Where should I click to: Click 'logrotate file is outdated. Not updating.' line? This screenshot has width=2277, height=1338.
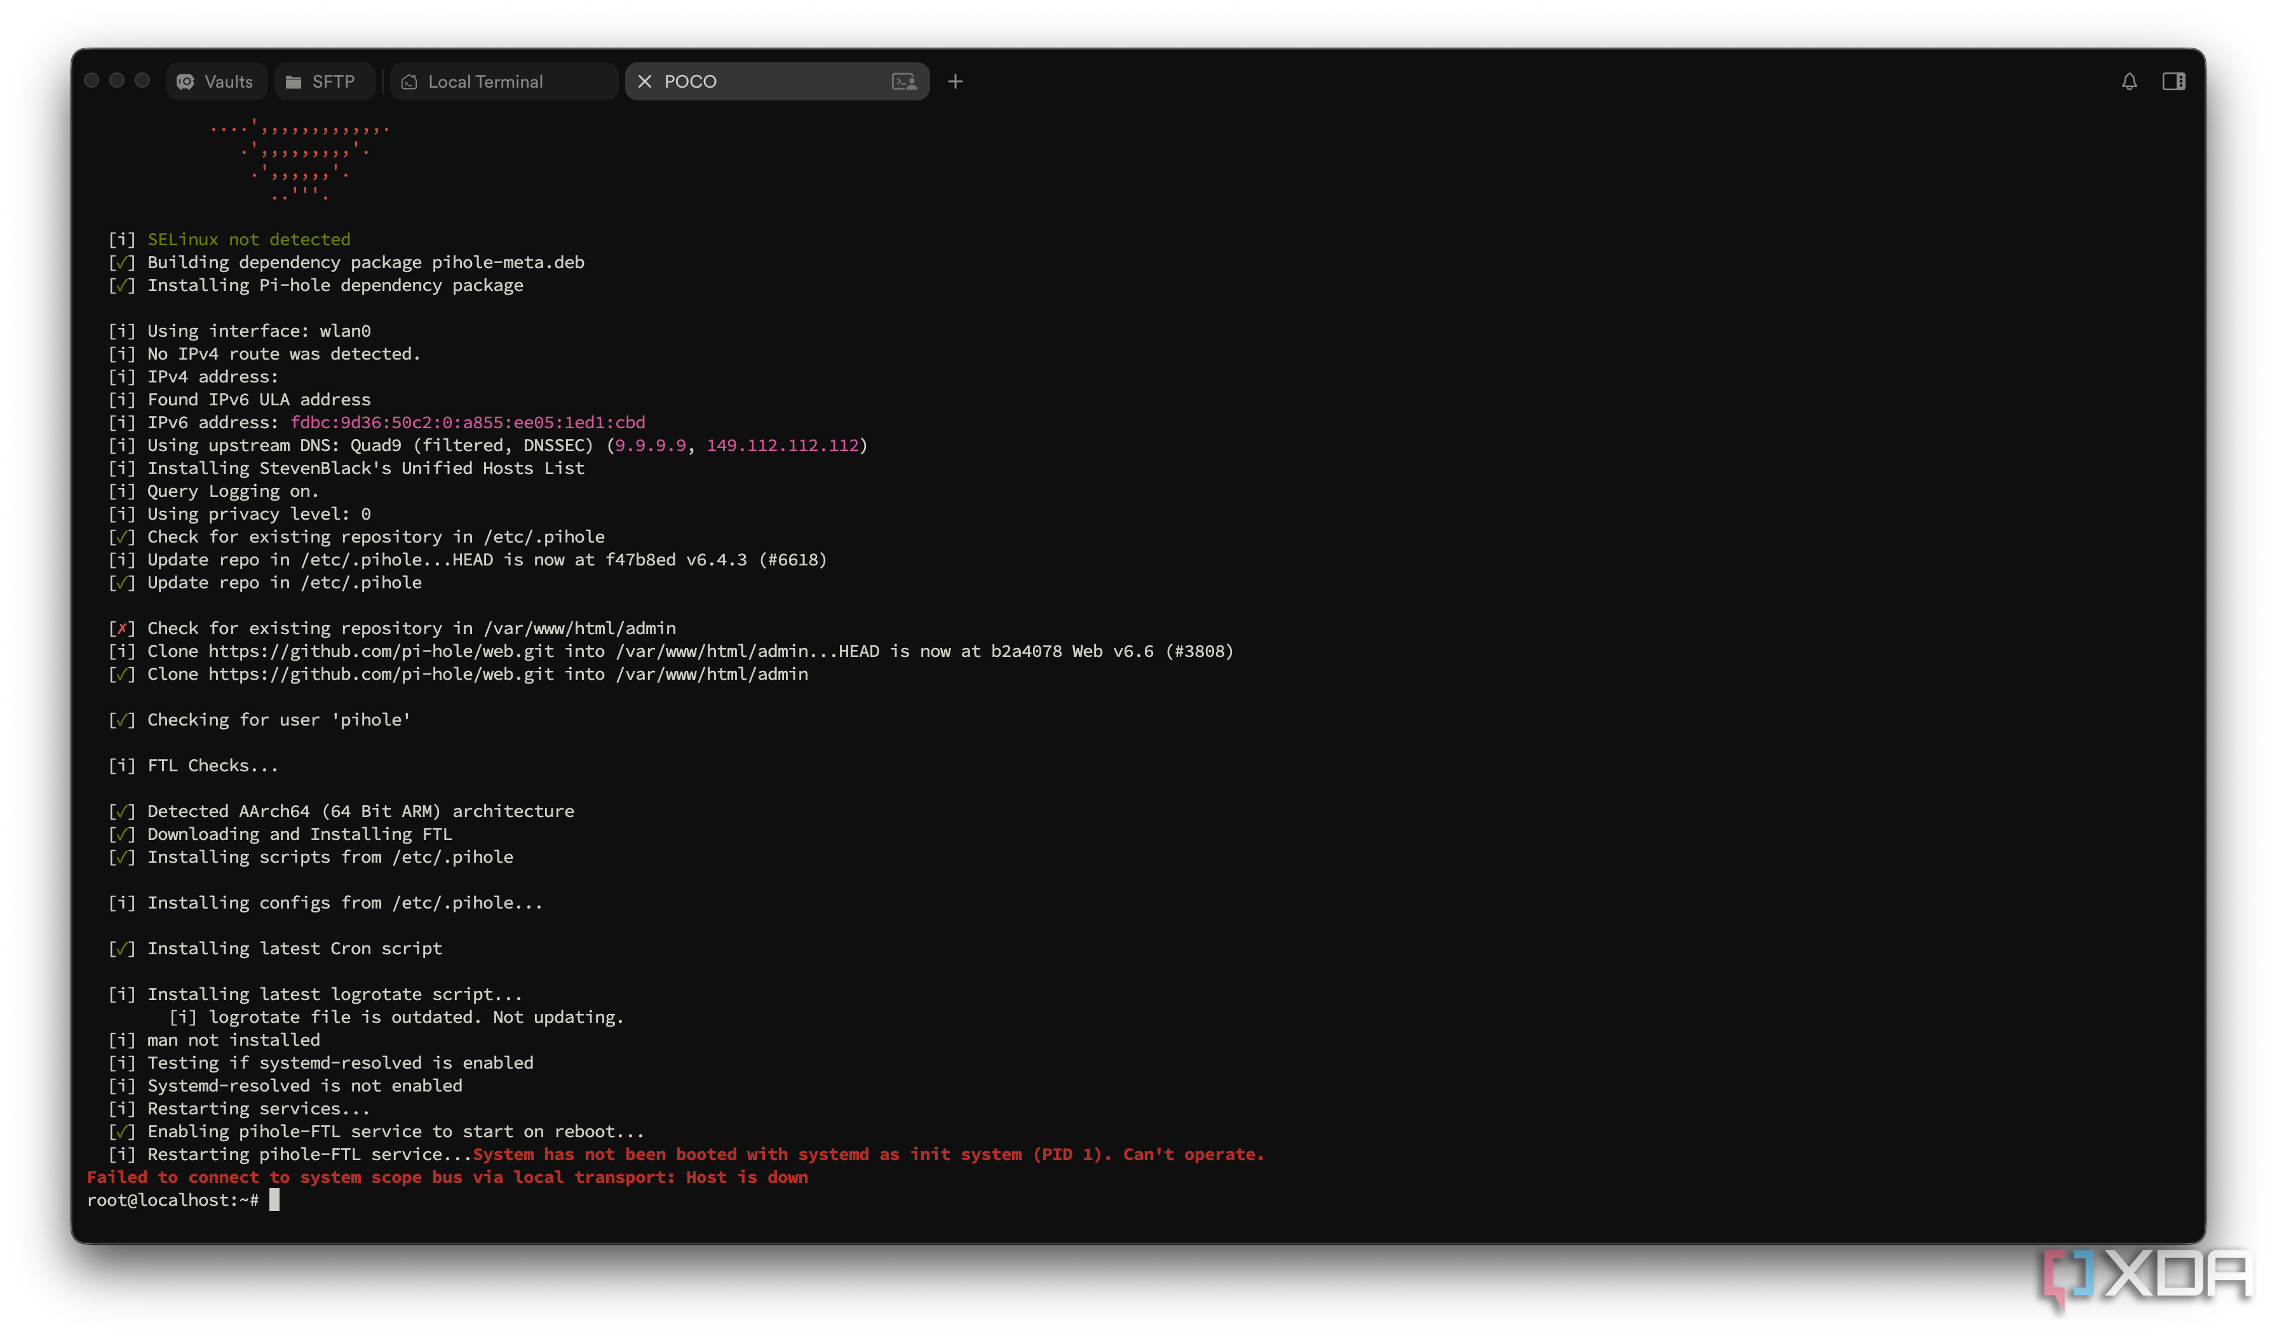point(396,1017)
